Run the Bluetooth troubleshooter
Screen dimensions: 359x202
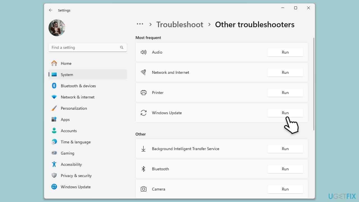(285, 169)
